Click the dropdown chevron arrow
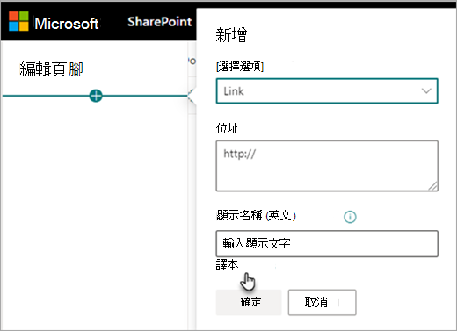The image size is (457, 331). (x=426, y=91)
